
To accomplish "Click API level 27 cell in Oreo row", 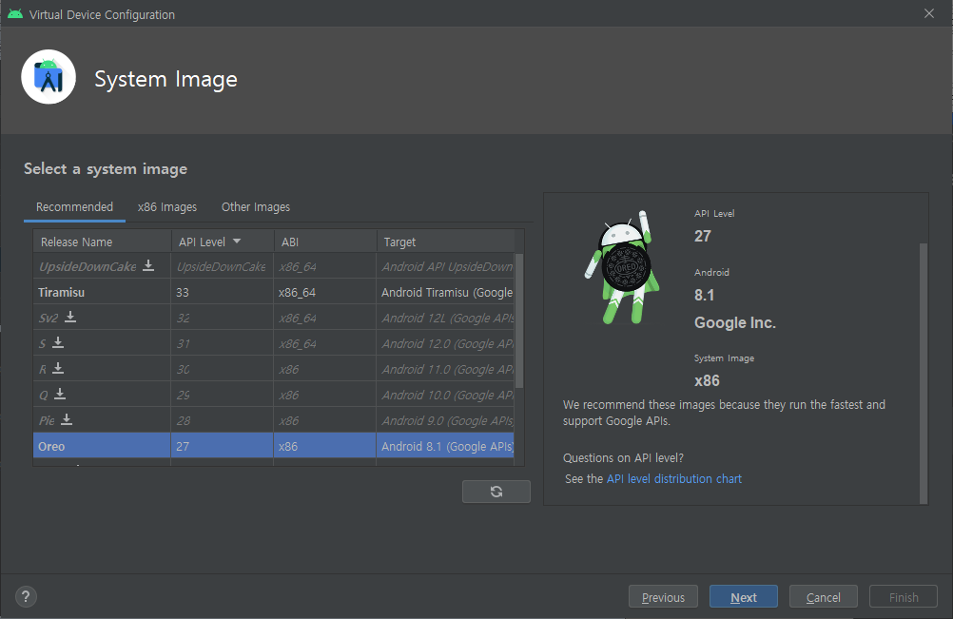I will click(x=223, y=446).
